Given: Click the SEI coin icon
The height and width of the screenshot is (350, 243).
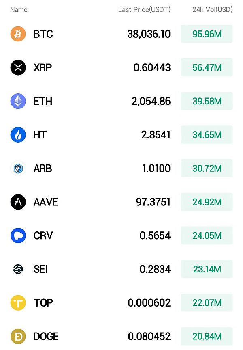Looking at the screenshot, I should 18,269.
